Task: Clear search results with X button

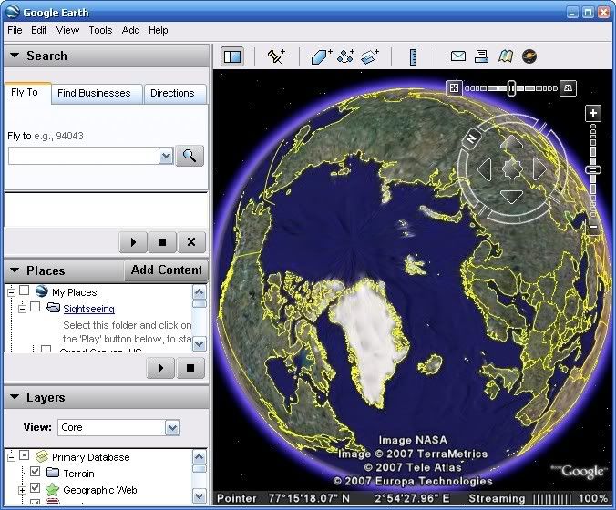Action: (191, 242)
